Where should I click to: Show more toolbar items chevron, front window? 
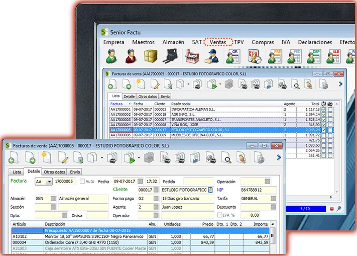tap(279, 157)
